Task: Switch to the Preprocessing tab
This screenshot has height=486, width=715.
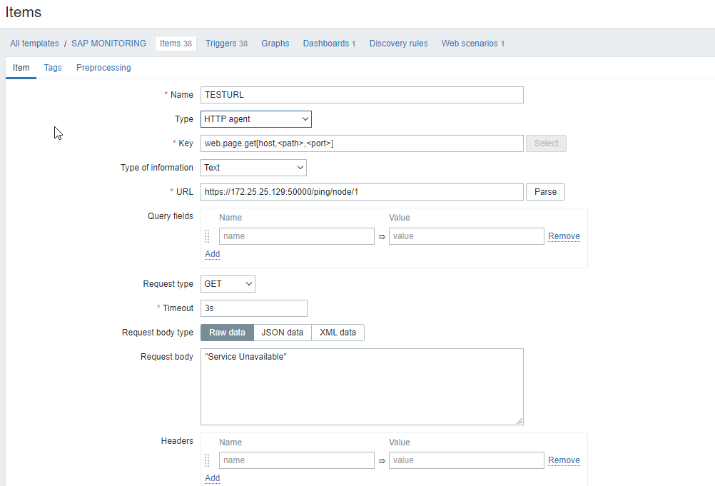Action: point(103,68)
